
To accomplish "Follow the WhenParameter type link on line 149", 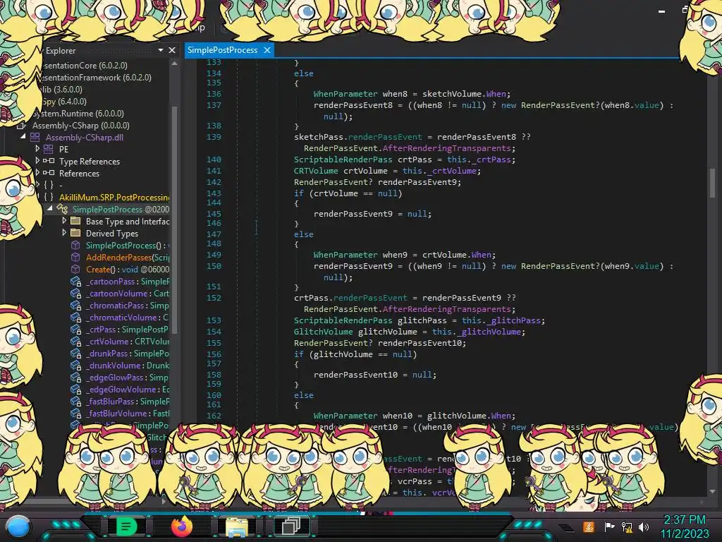I will 345,254.
